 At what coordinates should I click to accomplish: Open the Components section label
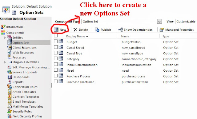15,33
